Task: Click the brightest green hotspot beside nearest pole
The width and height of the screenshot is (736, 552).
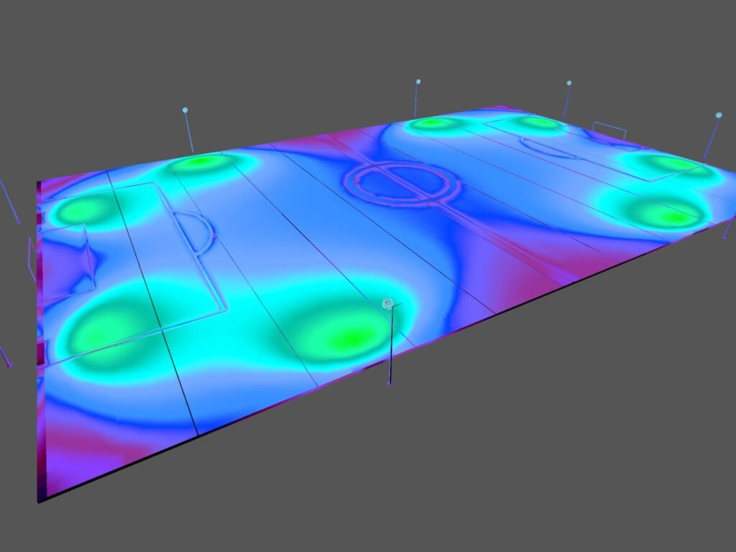Action: (349, 336)
